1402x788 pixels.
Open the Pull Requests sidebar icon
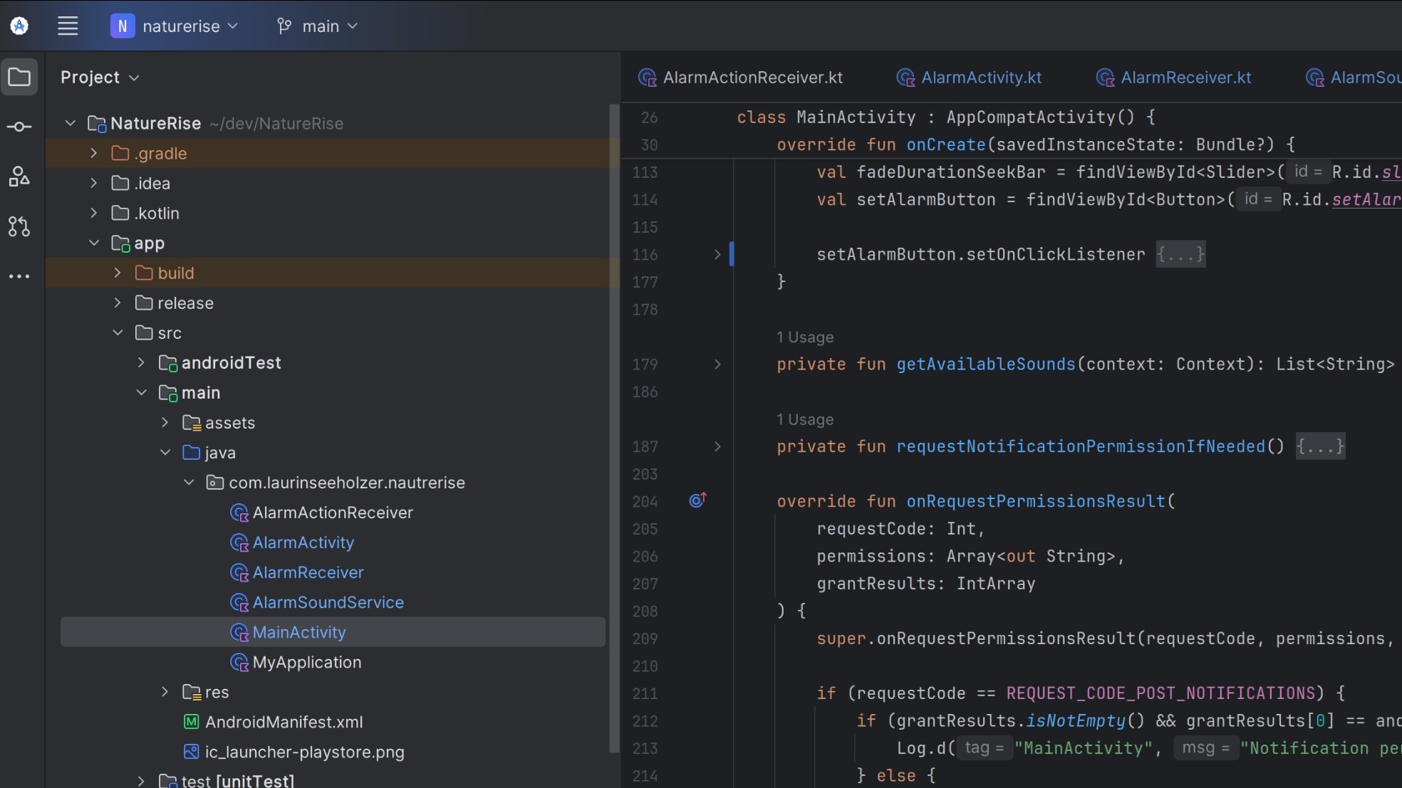(x=19, y=226)
